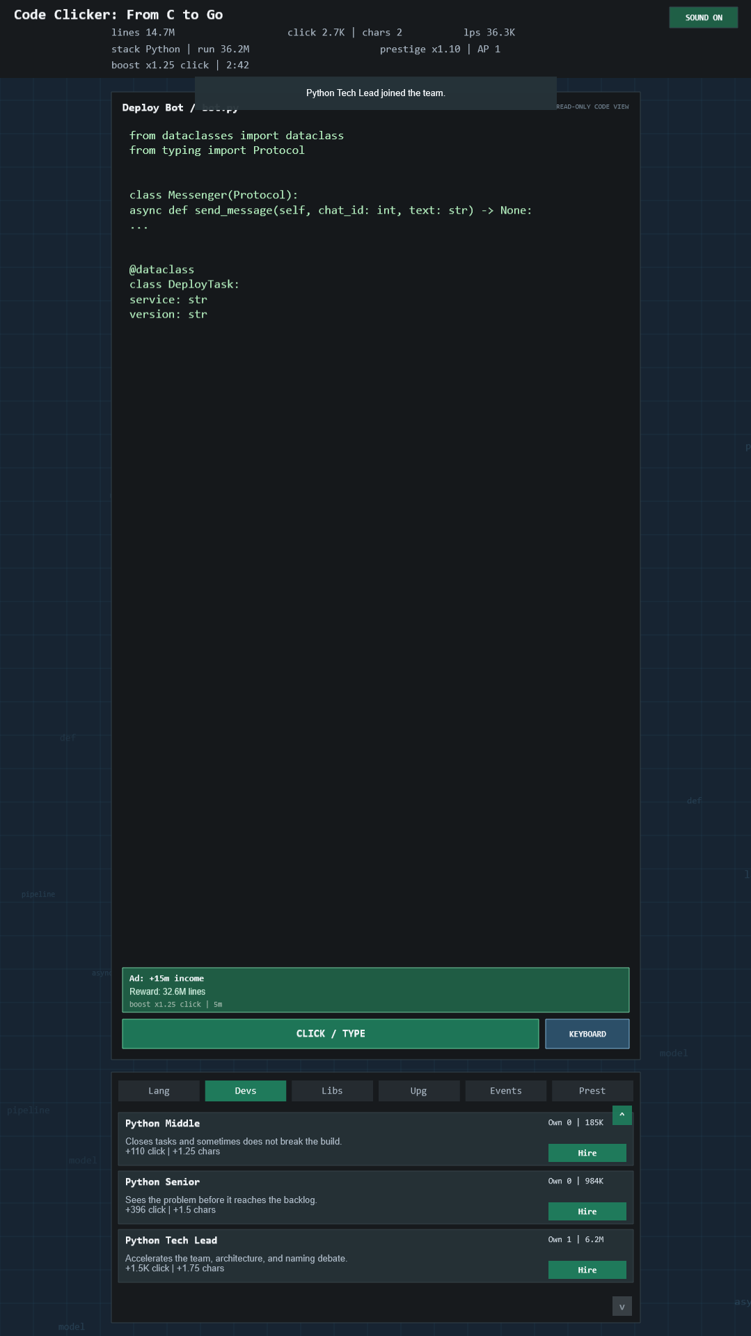Viewport: 751px width, 1336px height.
Task: Click the 'Reward: 32.6M lines' text
Action: [167, 991]
